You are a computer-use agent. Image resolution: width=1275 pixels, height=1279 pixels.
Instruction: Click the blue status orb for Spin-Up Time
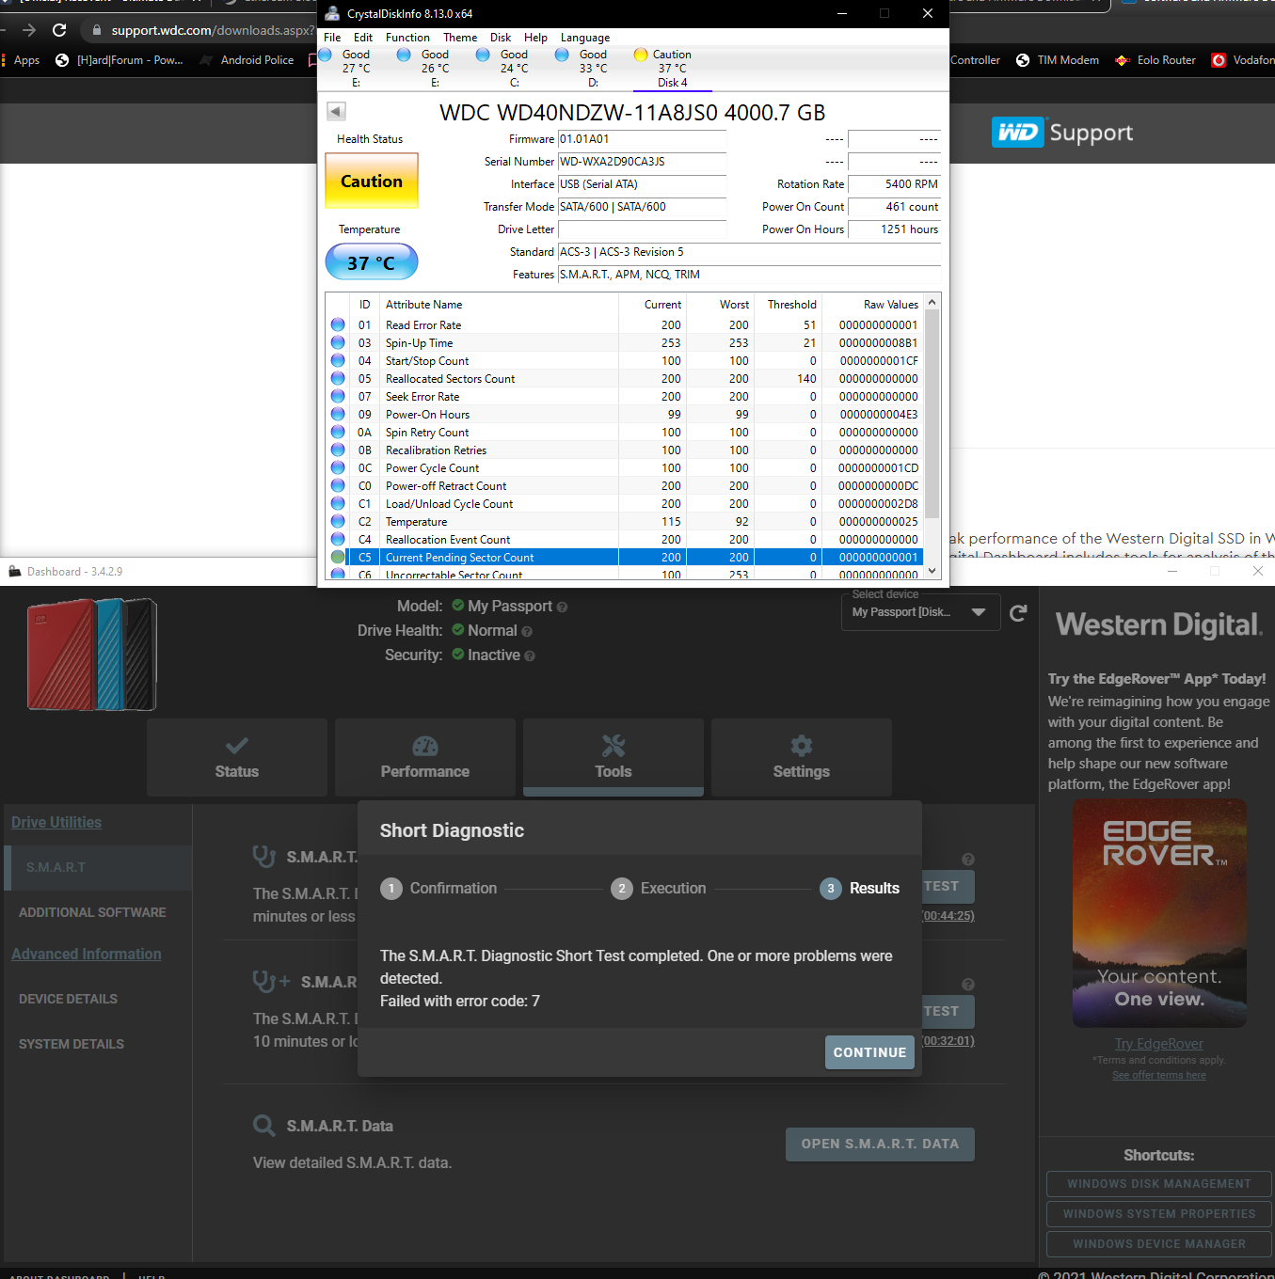[338, 342]
